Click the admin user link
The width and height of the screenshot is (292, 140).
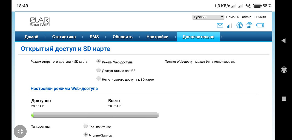tap(247, 17)
